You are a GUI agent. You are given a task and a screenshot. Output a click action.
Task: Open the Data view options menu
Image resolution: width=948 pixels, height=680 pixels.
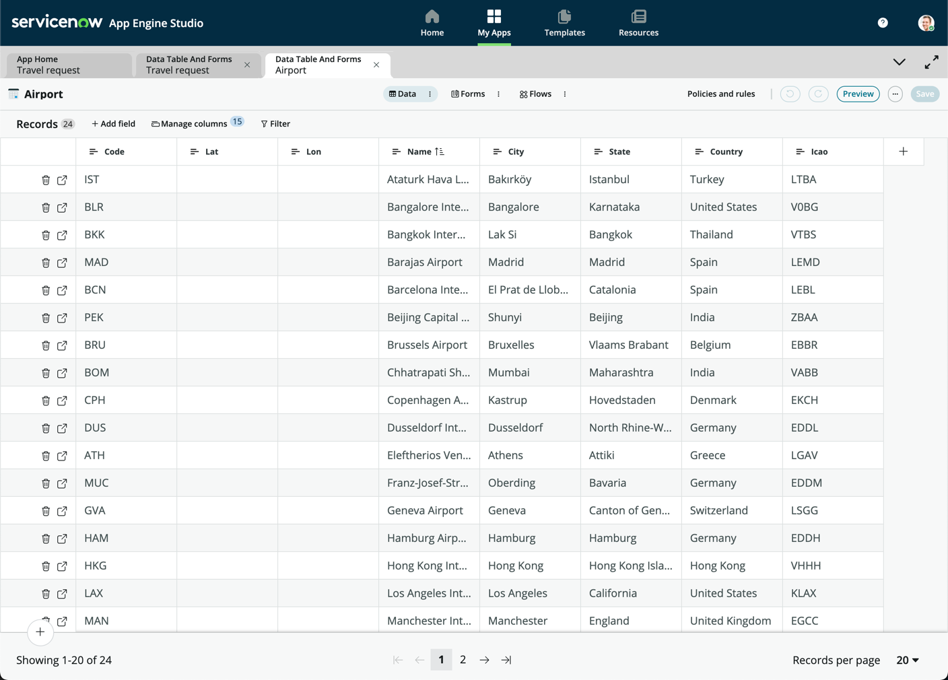(430, 94)
